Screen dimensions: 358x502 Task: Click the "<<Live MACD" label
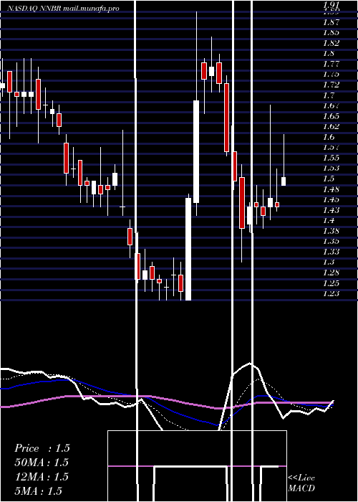click(301, 483)
